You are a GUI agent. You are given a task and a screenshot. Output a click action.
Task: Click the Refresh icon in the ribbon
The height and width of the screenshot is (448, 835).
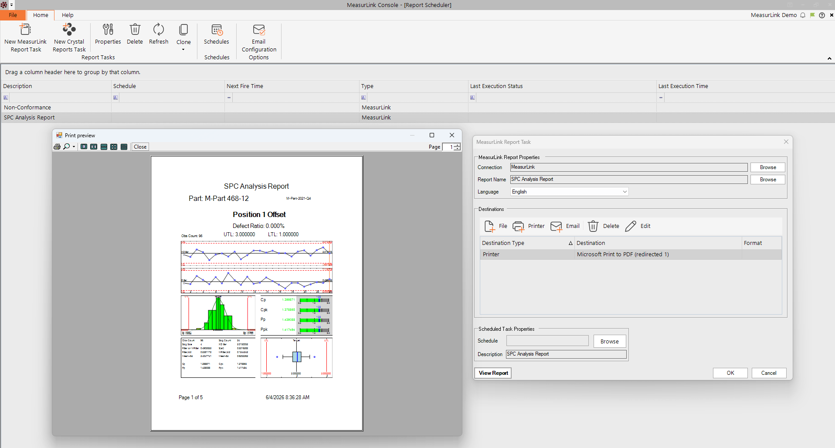click(x=159, y=30)
